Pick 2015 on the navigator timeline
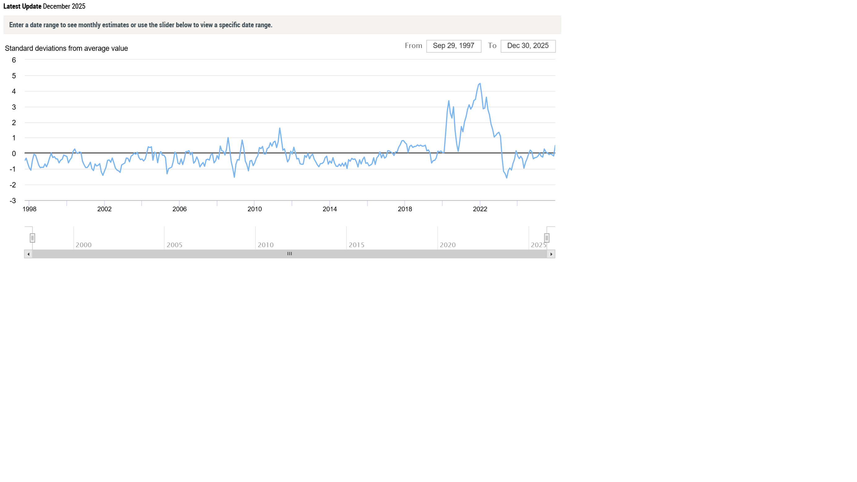The height and width of the screenshot is (482, 857). [356, 245]
